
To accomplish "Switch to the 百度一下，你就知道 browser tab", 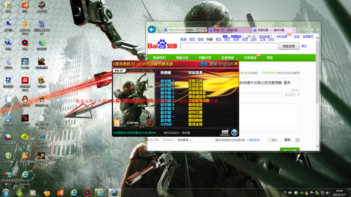I will (229, 30).
